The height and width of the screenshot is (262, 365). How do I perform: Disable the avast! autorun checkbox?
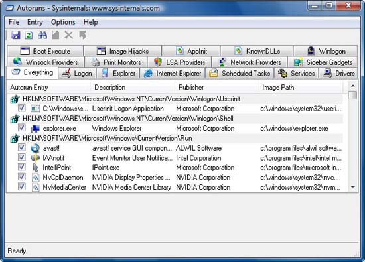pyautogui.click(x=22, y=147)
